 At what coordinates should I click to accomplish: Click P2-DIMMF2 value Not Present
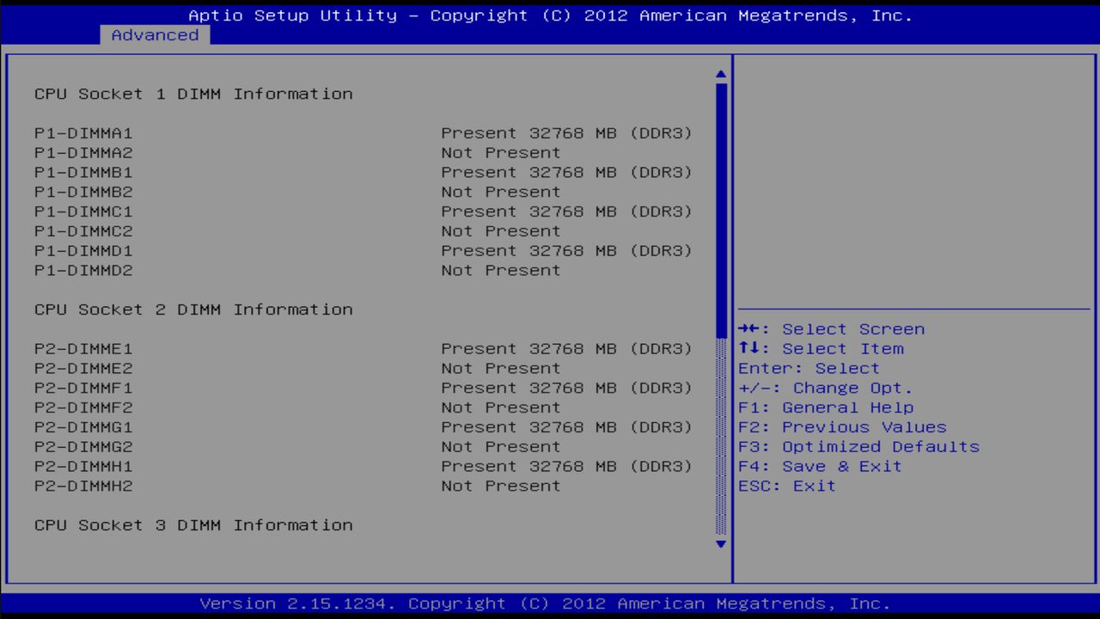click(500, 408)
